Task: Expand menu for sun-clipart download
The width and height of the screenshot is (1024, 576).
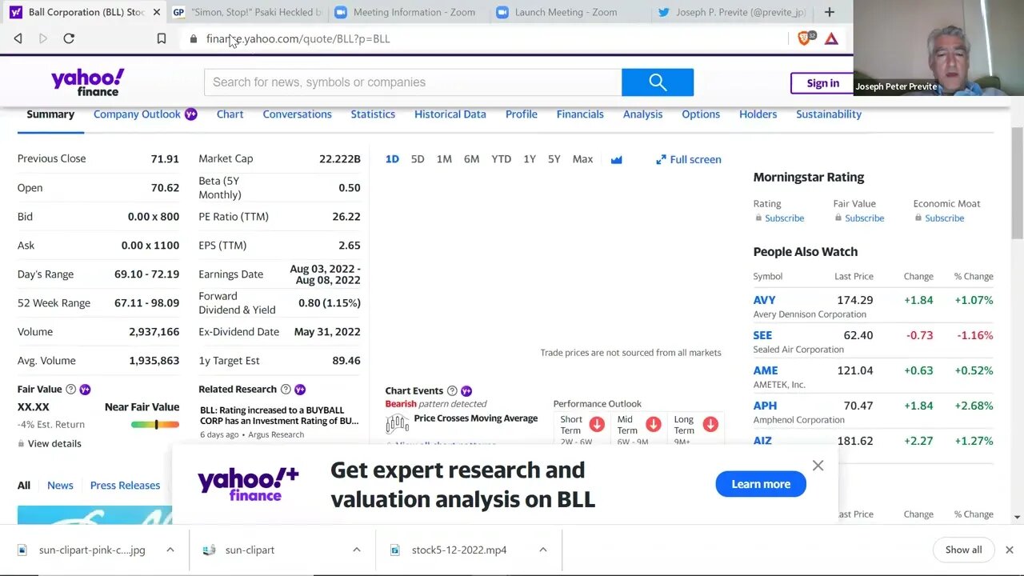Action: pos(357,550)
